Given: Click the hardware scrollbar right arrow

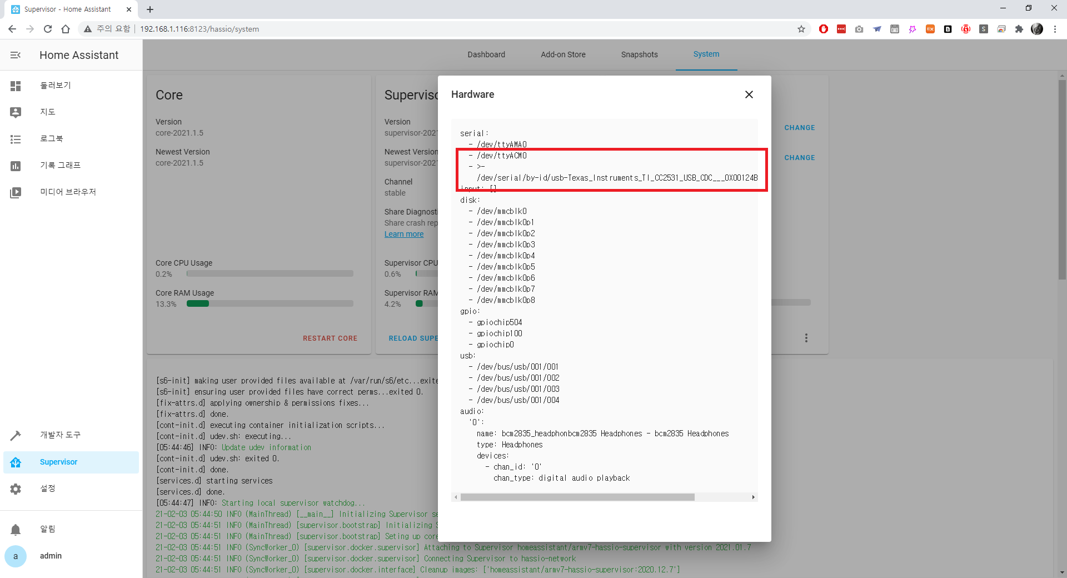Looking at the screenshot, I should click(x=753, y=497).
